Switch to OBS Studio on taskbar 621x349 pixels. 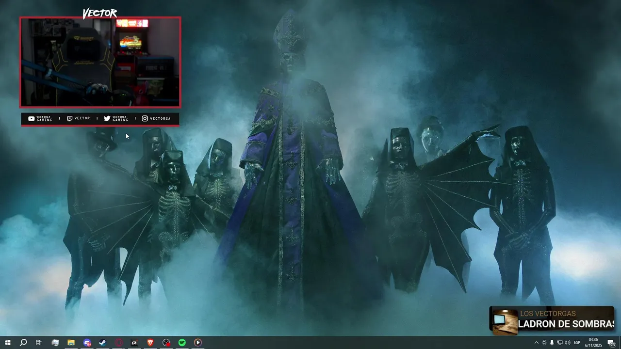coord(166,343)
